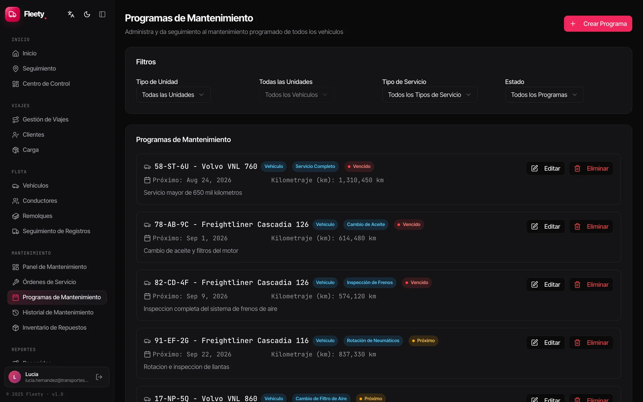Expand the Tipo de Unidad dropdown

(x=173, y=95)
